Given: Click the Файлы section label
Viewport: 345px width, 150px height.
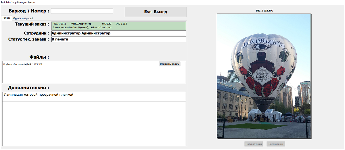Looking at the screenshot, I should point(39,57).
